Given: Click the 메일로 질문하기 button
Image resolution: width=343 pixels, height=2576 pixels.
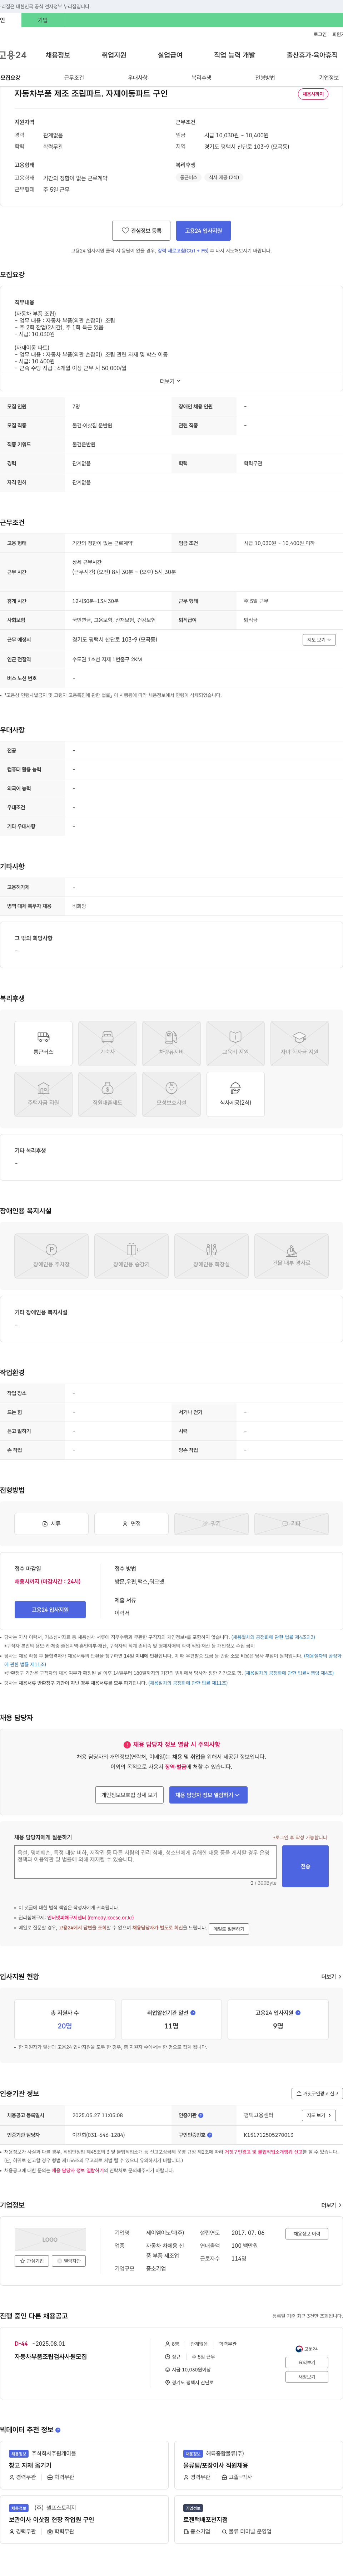Looking at the screenshot, I should (x=229, y=1929).
